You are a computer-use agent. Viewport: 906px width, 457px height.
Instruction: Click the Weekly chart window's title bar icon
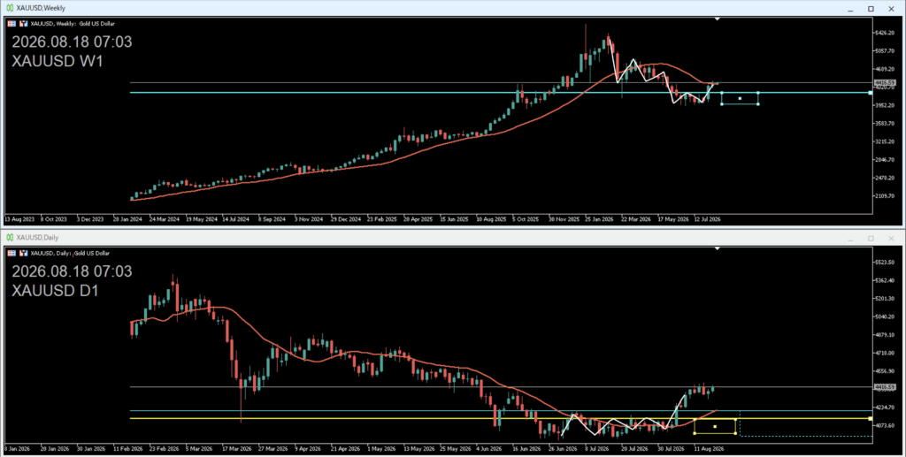(x=10, y=8)
